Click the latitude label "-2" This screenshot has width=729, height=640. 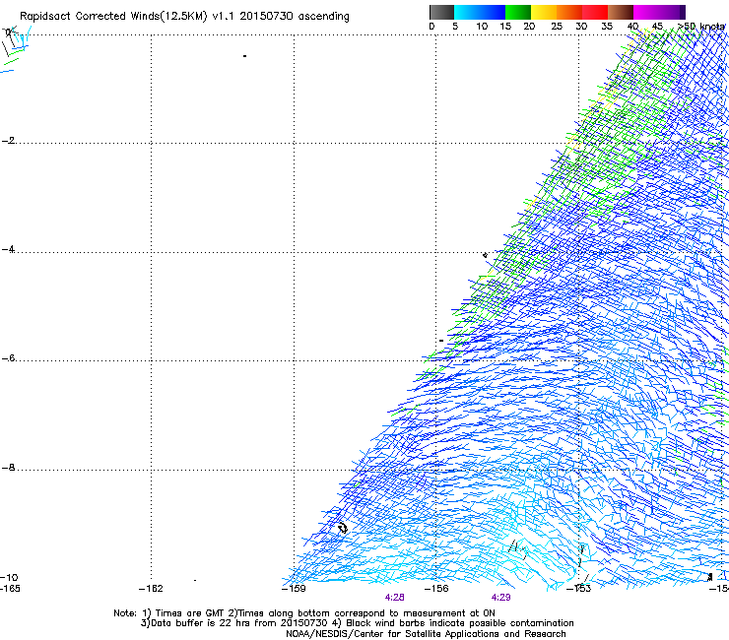8,141
